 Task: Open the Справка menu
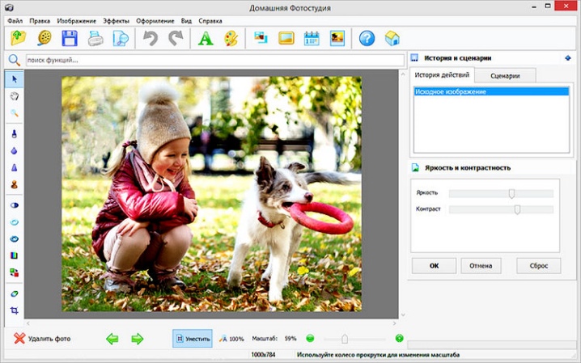pyautogui.click(x=210, y=21)
